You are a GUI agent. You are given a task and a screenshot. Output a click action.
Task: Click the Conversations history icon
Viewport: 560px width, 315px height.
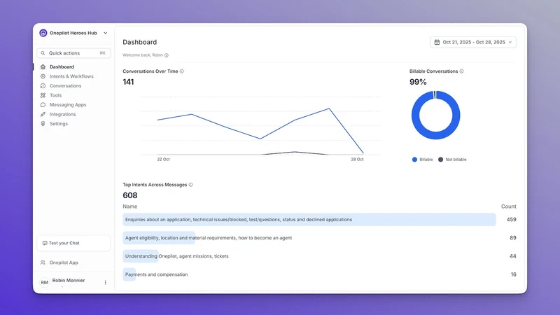click(x=43, y=85)
